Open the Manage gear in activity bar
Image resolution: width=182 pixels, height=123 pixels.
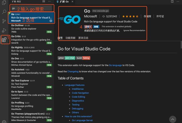coord(4,122)
